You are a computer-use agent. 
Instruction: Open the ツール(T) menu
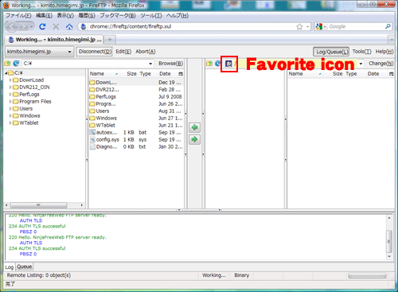point(151,16)
